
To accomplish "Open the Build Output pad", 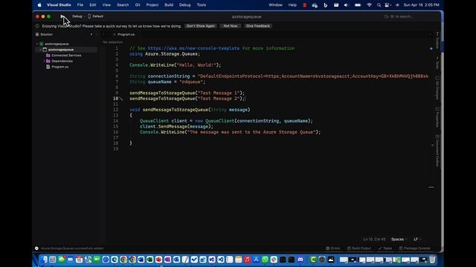I will click(x=359, y=248).
